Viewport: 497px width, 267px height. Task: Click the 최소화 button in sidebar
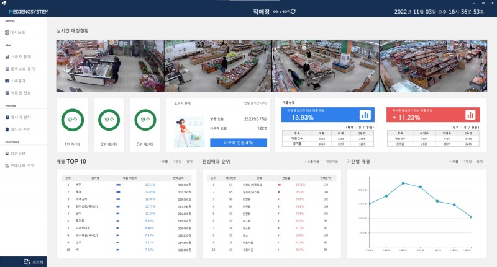tap(24, 262)
